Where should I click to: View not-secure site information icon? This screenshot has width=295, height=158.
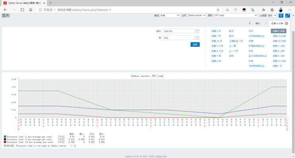(40, 10)
